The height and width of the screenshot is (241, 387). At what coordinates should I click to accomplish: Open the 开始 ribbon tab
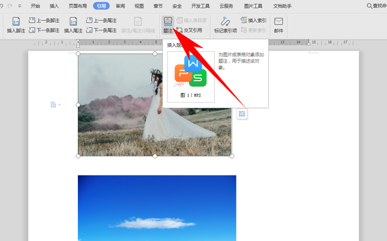(35, 6)
